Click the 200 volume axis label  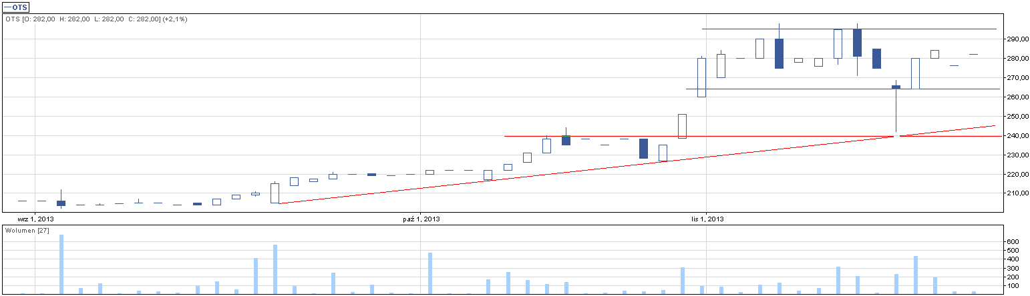pos(1013,277)
